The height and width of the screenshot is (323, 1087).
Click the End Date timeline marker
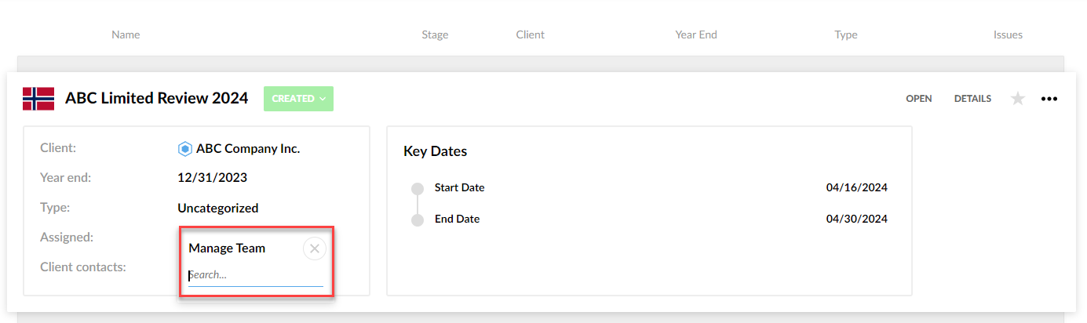pyautogui.click(x=418, y=220)
